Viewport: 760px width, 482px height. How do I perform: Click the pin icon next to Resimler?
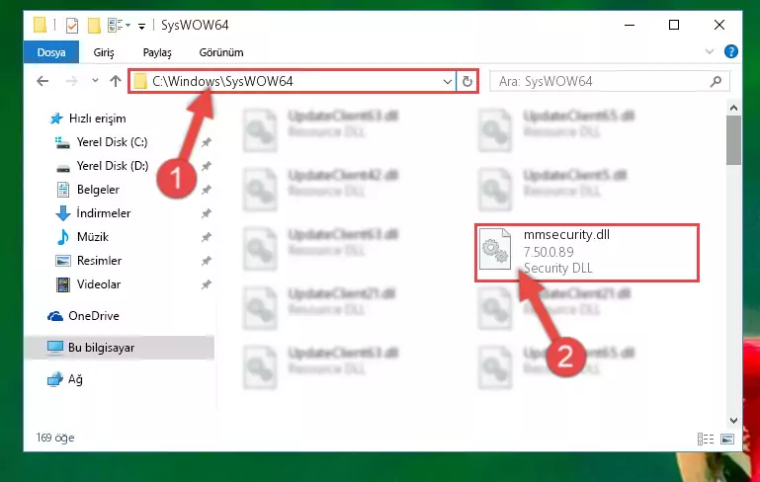pos(207,261)
